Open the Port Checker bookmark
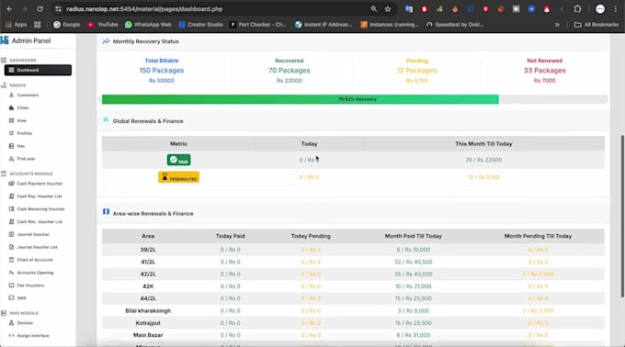Viewport: 625px width, 347px height. click(258, 25)
